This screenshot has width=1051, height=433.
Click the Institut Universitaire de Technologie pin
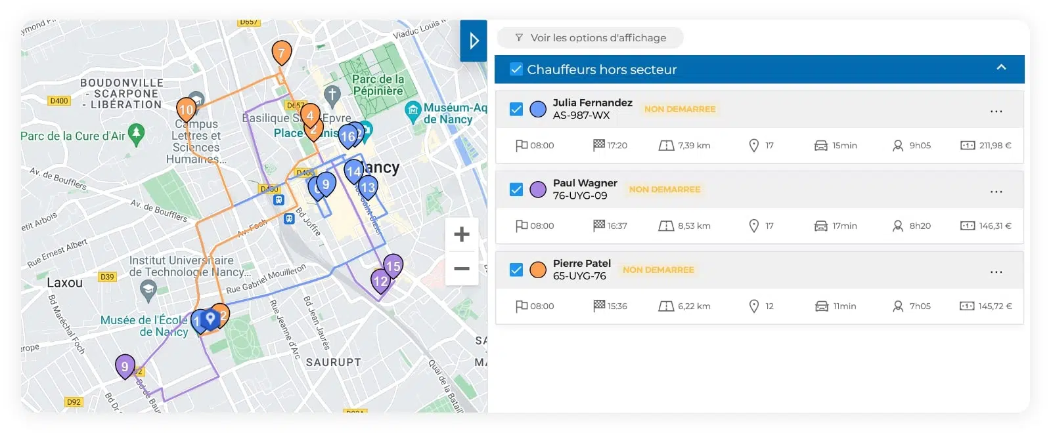(x=148, y=290)
